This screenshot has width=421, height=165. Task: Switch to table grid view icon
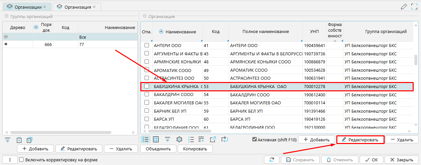tap(156, 139)
